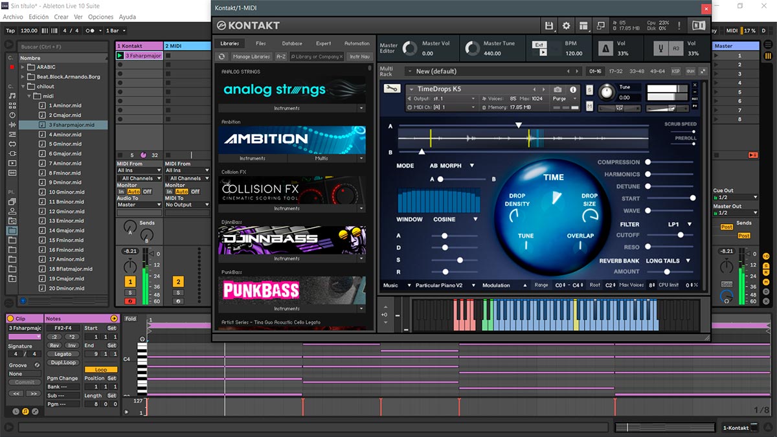Set track 2 Monitor to Off
The width and height of the screenshot is (777, 437).
point(196,192)
